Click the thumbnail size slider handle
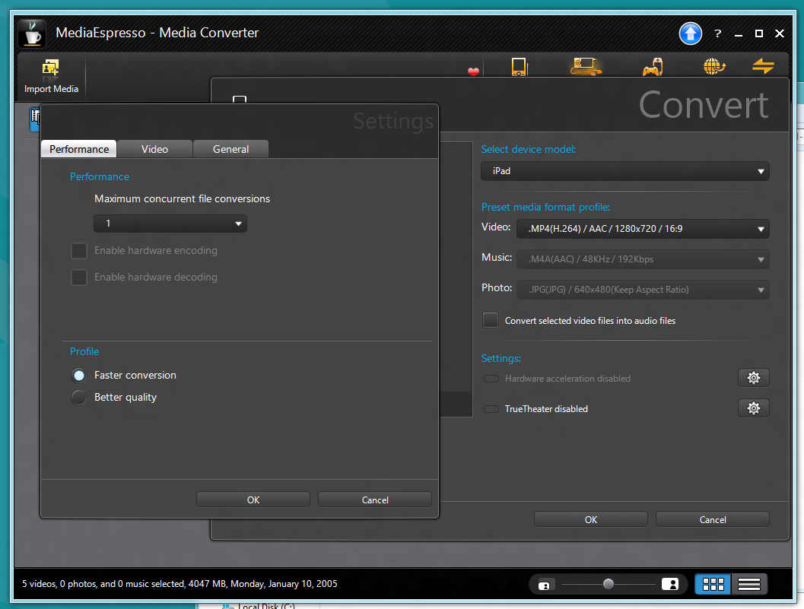Image resolution: width=804 pixels, height=609 pixels. [608, 584]
